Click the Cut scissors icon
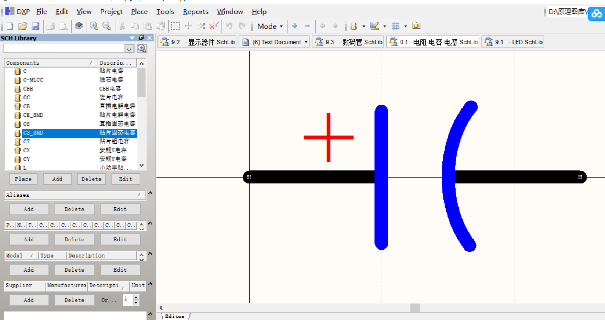 point(122,26)
